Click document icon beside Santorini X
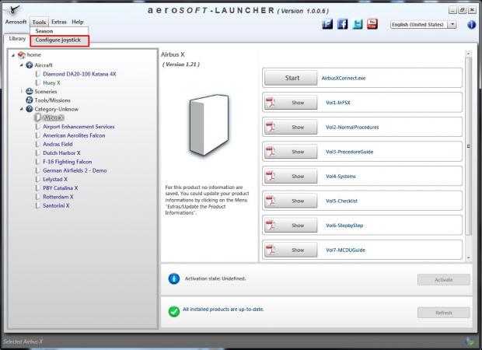This screenshot has width=482, height=350. 37,205
